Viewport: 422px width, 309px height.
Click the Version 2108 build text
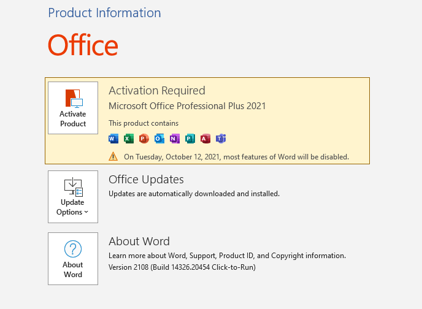click(x=182, y=267)
